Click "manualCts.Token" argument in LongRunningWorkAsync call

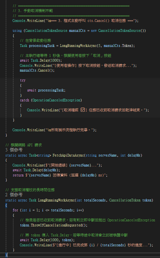[117, 46]
